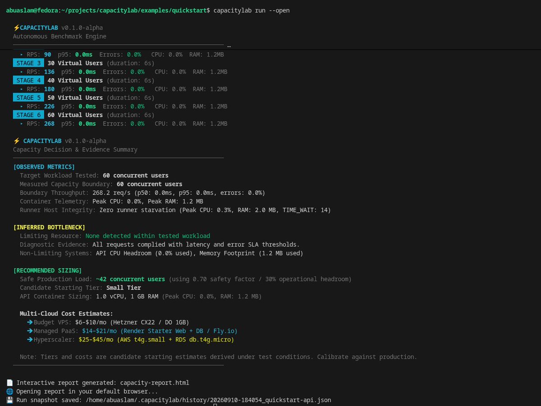The image size is (541, 406).
Task: Select the STAGE 3 badge
Action: (28, 63)
